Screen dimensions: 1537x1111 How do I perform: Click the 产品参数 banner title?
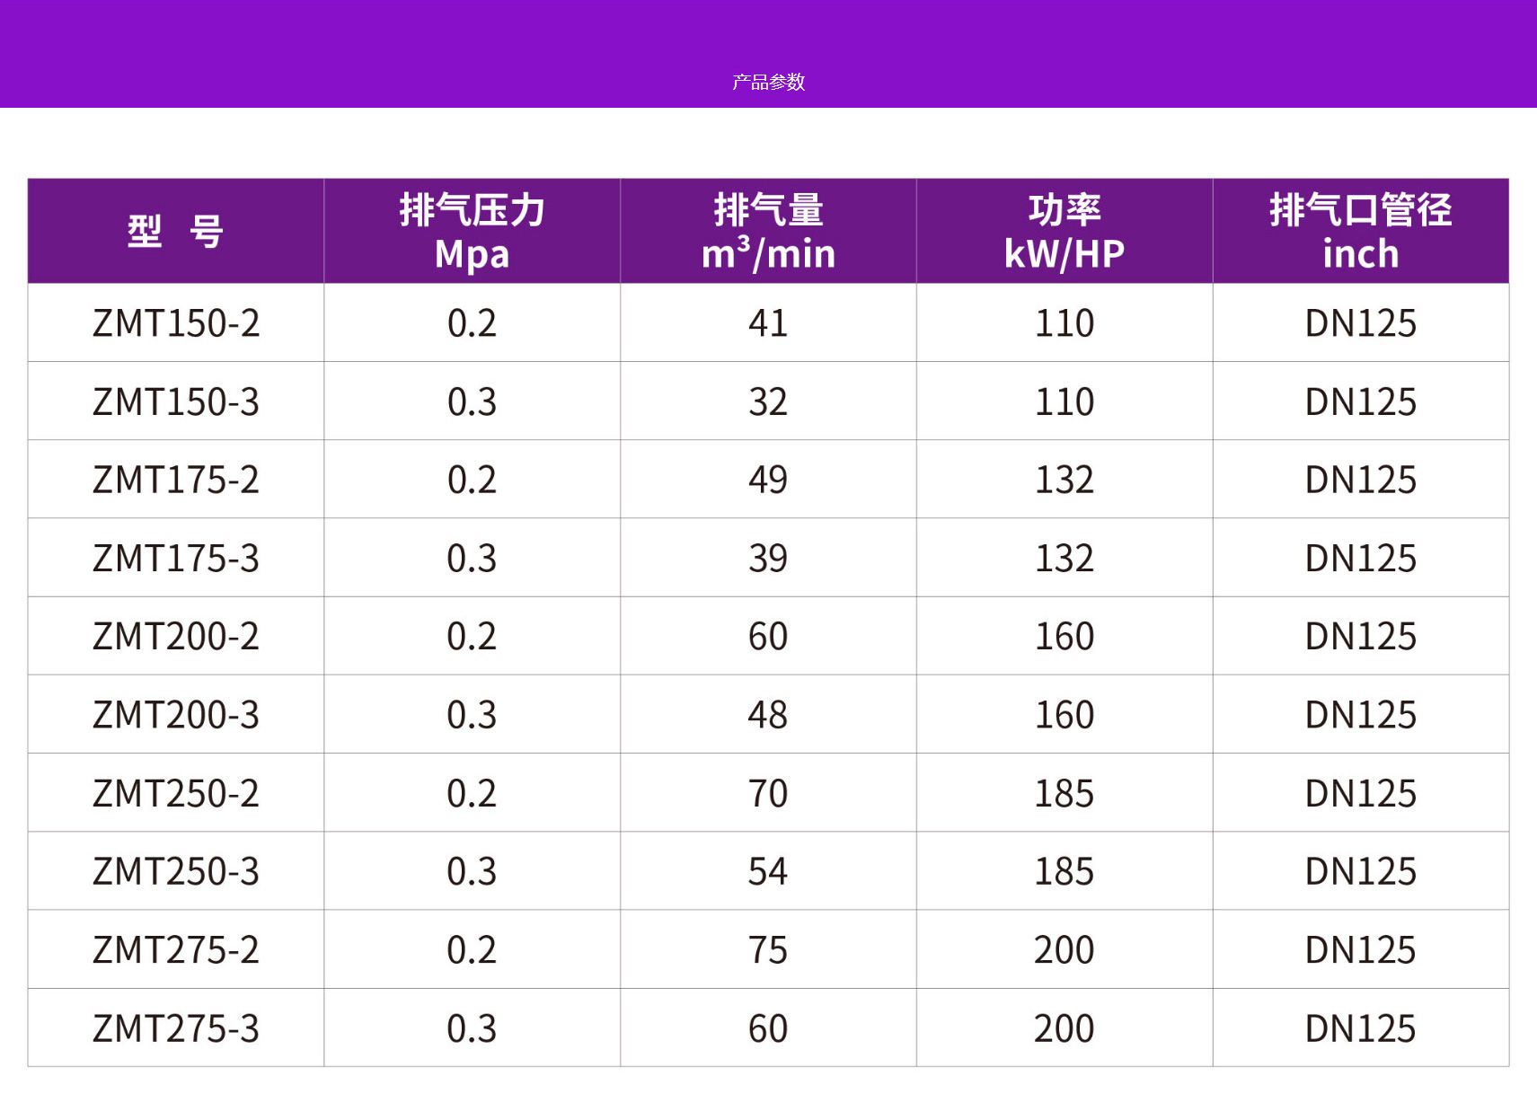tap(768, 82)
